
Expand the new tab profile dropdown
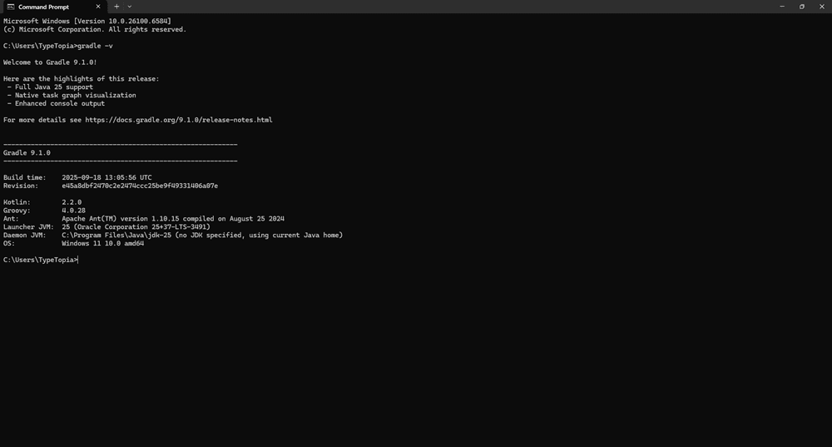[130, 7]
